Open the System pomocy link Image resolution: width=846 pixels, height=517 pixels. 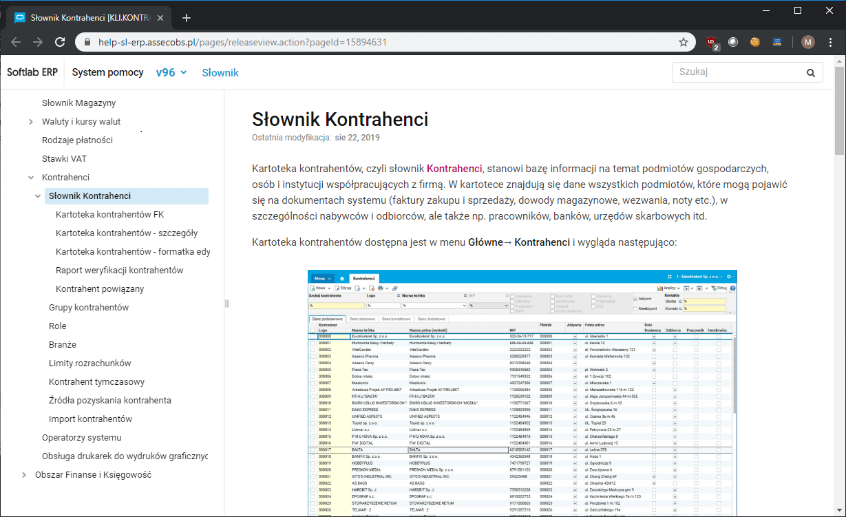point(108,72)
